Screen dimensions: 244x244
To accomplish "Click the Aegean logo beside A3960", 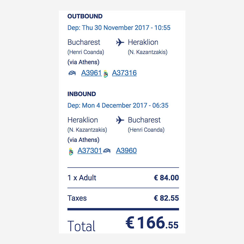I will [107, 150].
